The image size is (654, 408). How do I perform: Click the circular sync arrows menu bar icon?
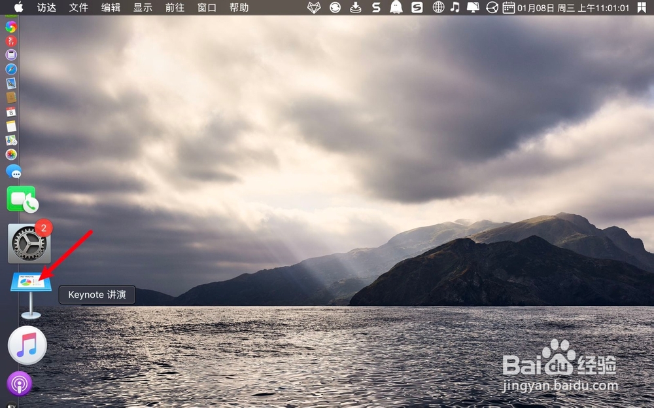[335, 7]
